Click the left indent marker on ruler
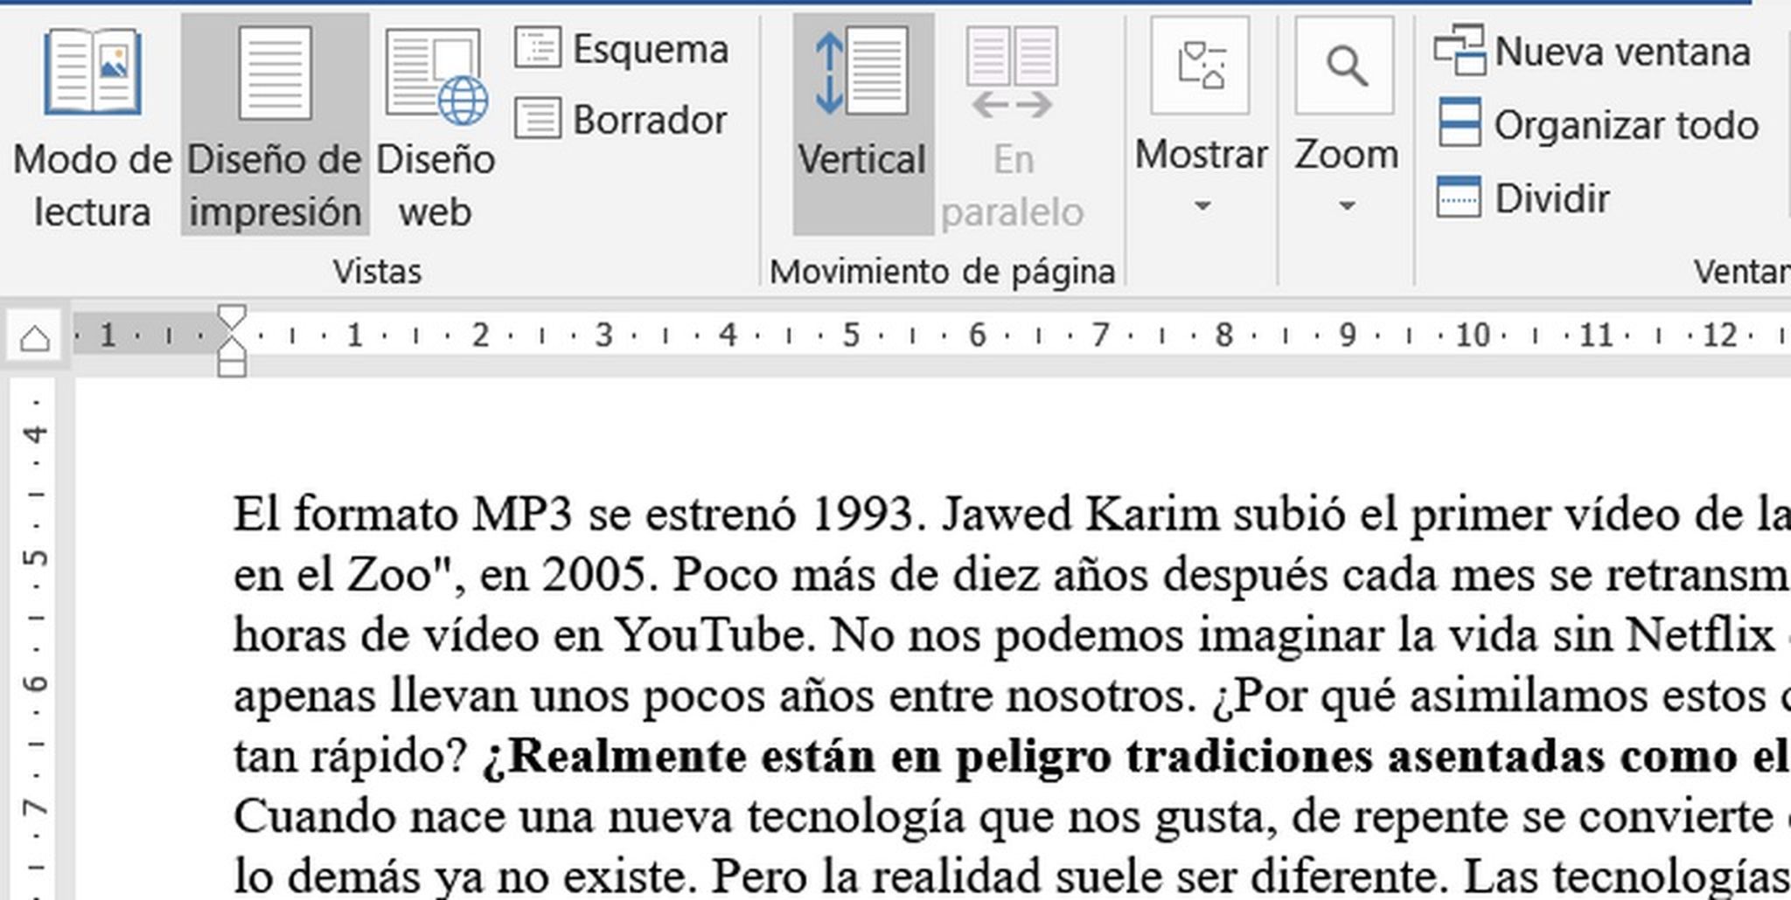Image resolution: width=1791 pixels, height=900 pixels. pyautogui.click(x=232, y=359)
